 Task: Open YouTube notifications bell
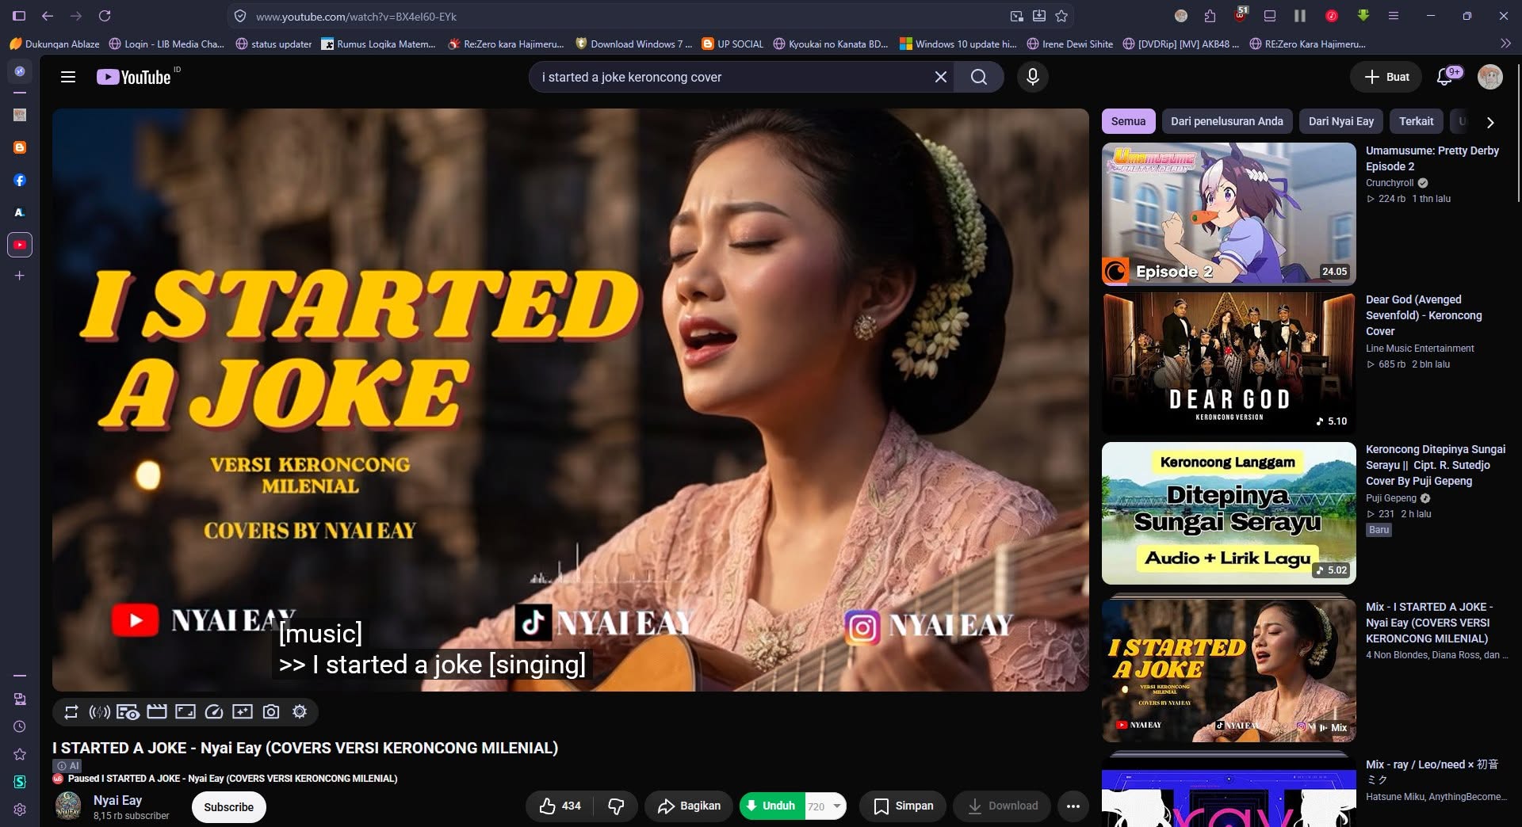pyautogui.click(x=1445, y=77)
